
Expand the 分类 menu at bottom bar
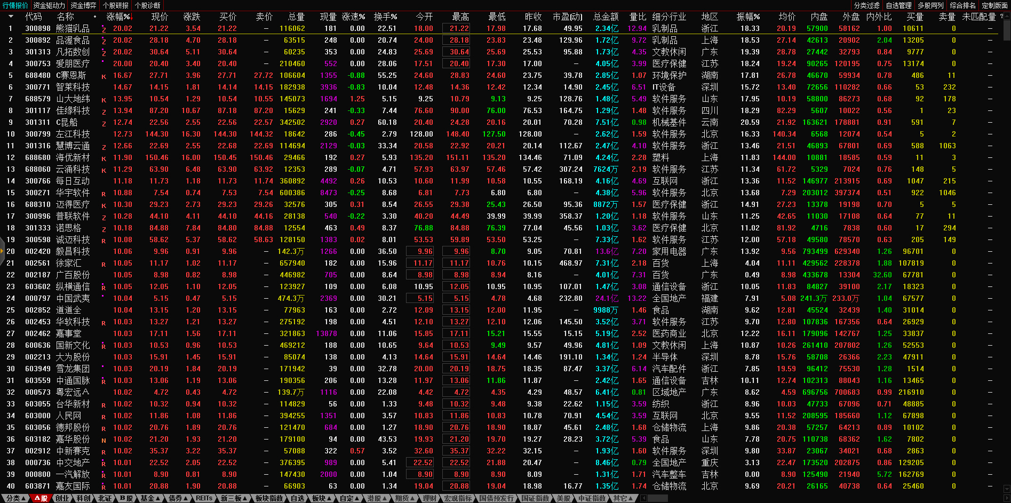pos(15,498)
